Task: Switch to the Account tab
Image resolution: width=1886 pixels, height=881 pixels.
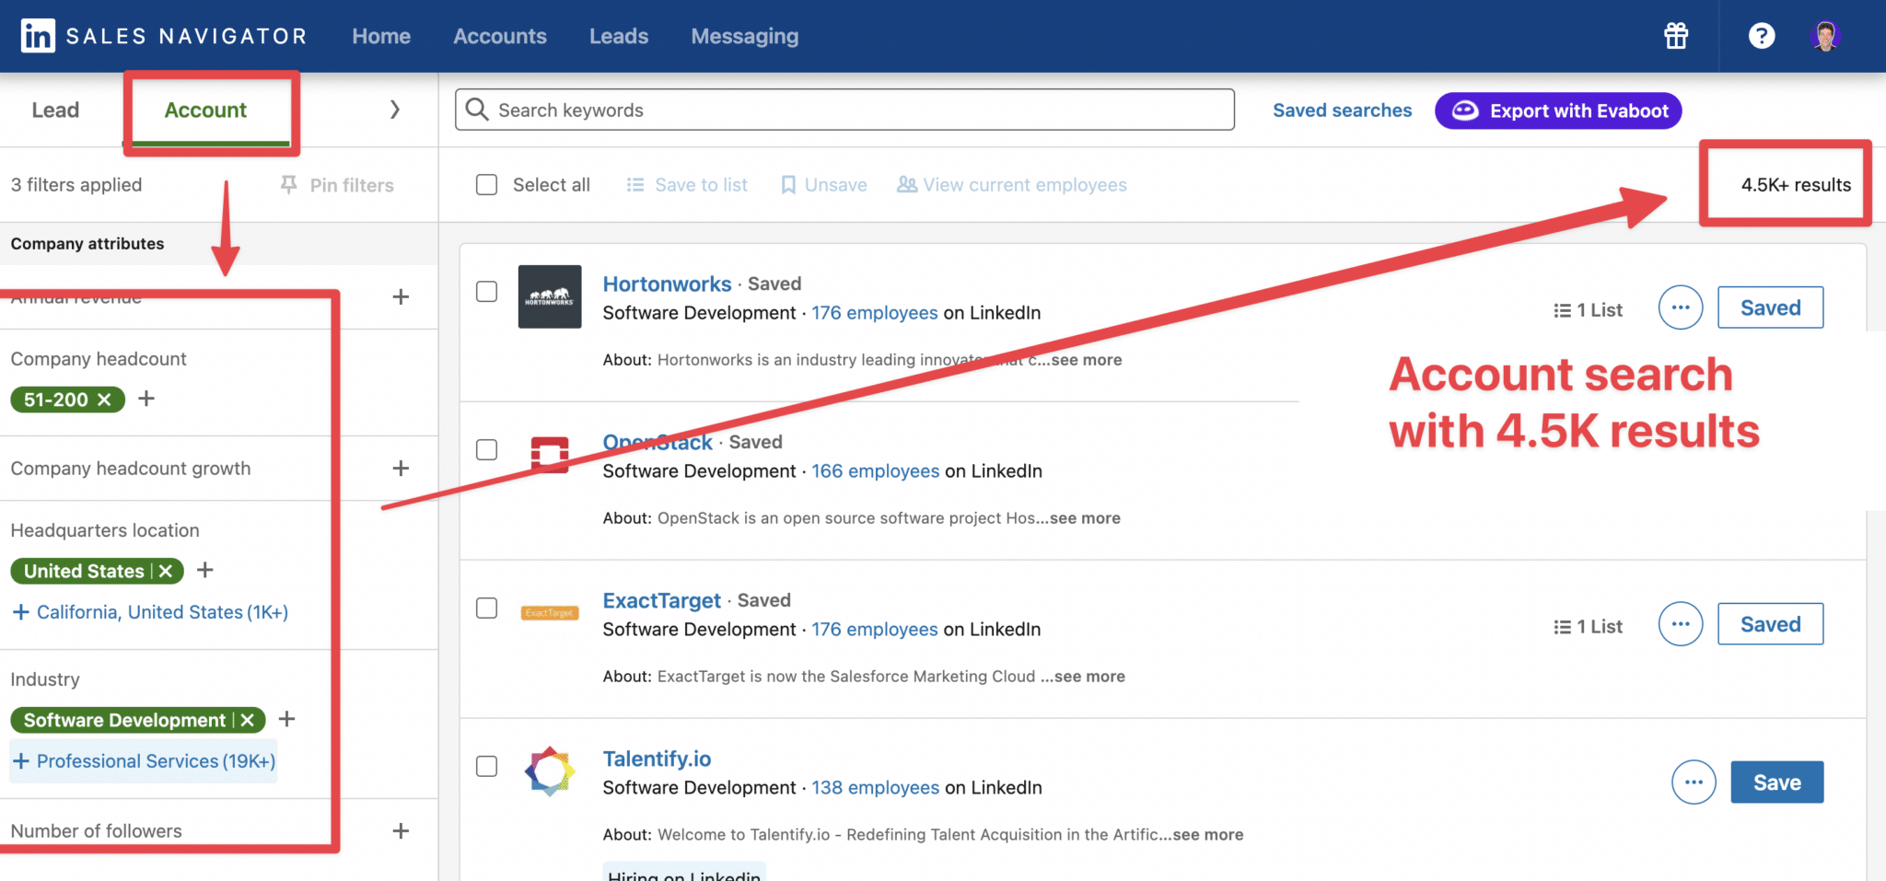Action: (205, 110)
